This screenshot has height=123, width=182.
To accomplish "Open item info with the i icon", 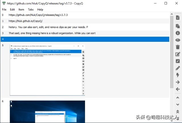I will coord(178,33).
